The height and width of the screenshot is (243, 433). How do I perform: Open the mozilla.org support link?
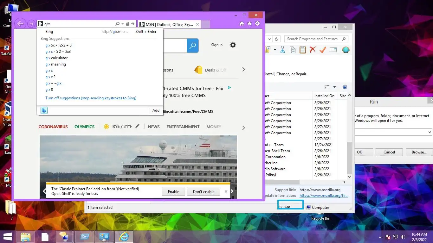[320, 190]
